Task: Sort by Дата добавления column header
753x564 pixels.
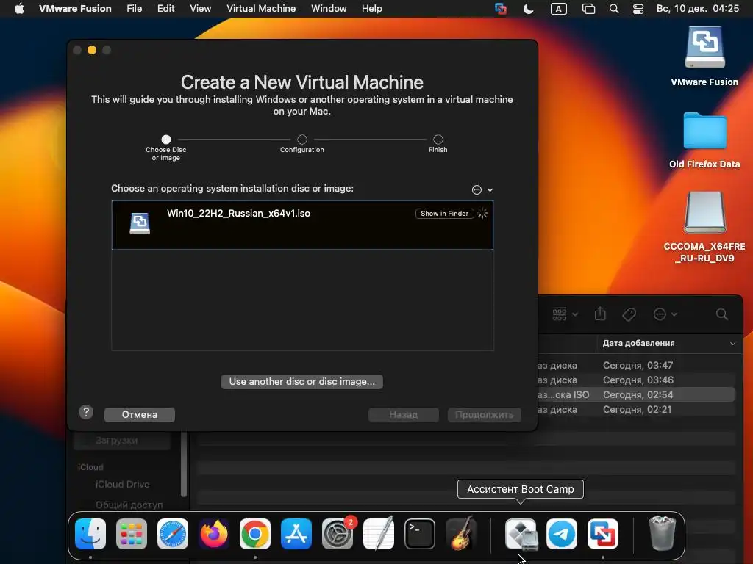Action: pos(639,344)
